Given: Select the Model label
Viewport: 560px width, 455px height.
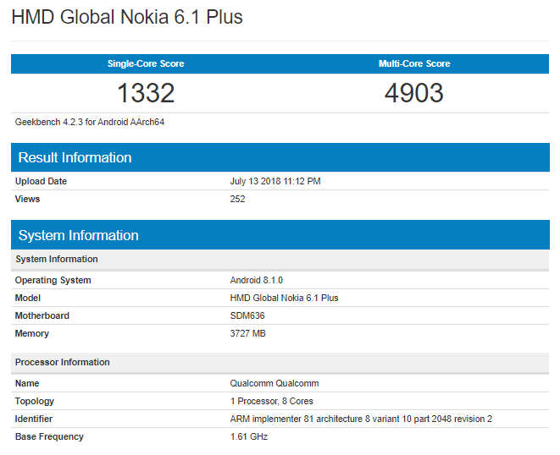Looking at the screenshot, I should point(27,298).
